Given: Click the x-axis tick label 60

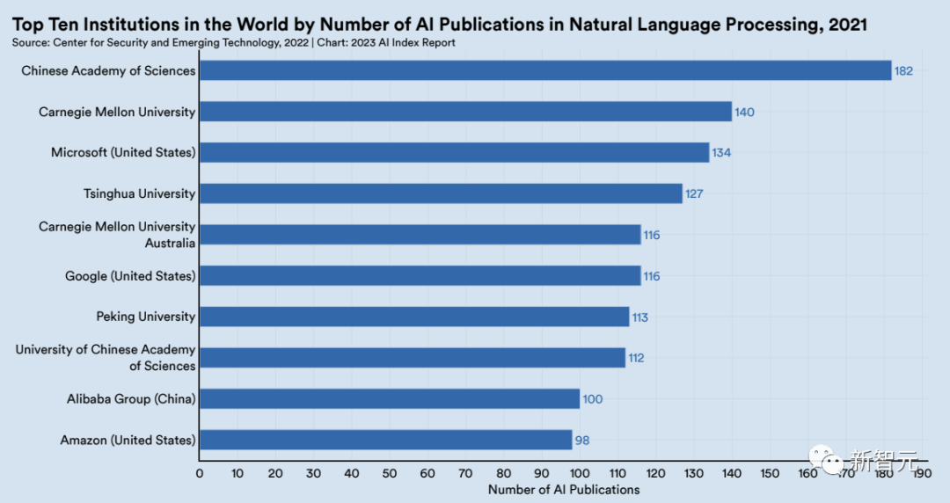Looking at the screenshot, I should coord(427,474).
